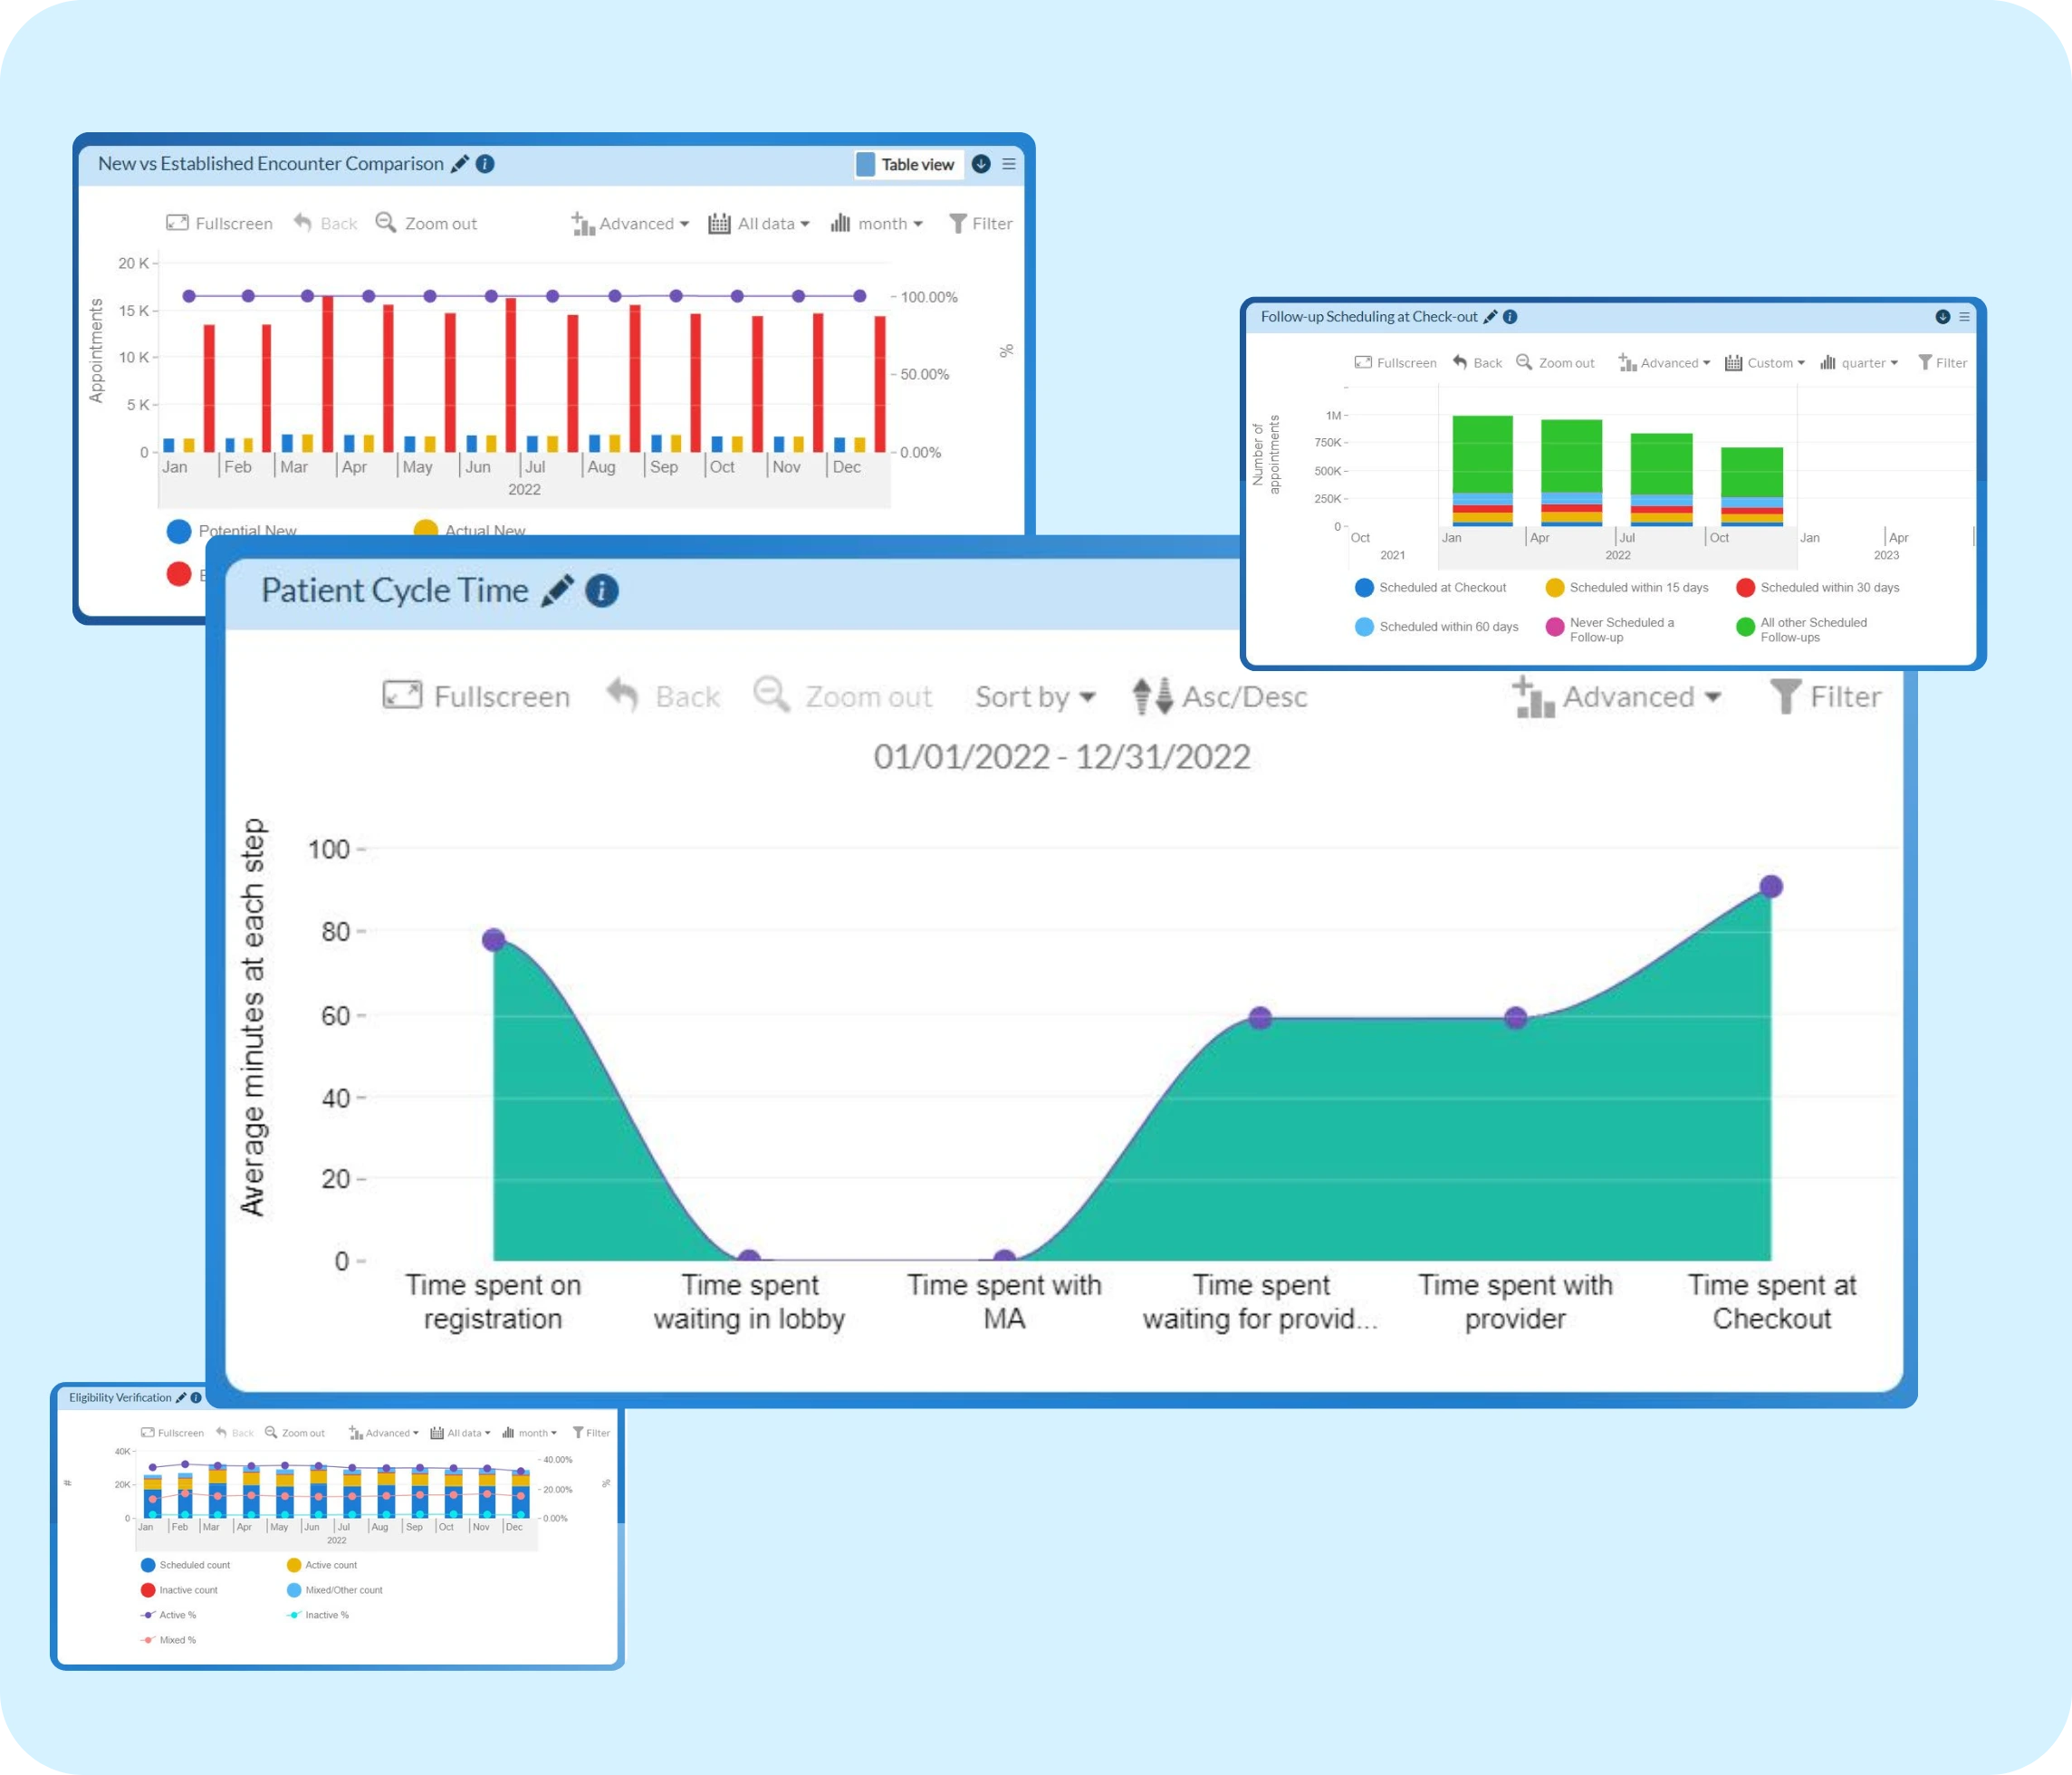Toggle Potential New legend series

point(232,530)
